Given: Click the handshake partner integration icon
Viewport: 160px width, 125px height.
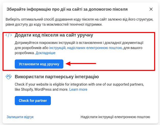Looking at the screenshot, I should (9, 77).
